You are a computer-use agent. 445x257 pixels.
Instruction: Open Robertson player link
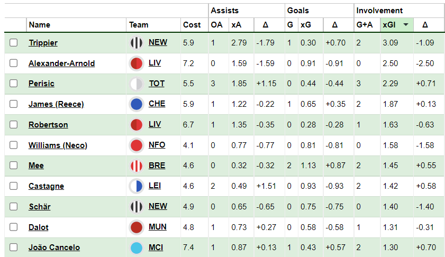tap(48, 125)
